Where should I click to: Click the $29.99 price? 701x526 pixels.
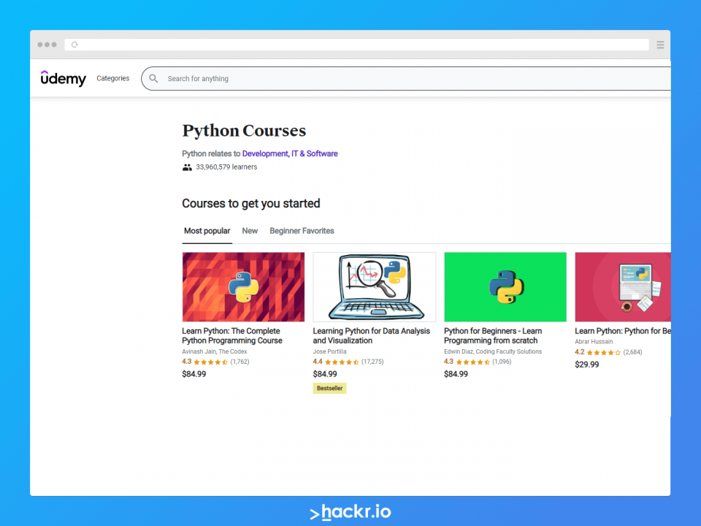coord(586,365)
